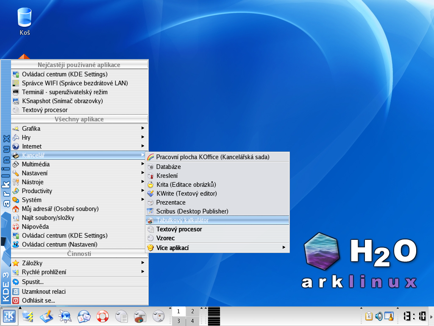The width and height of the screenshot is (434, 326).
Task: Open Krita (Editace obrázků)
Action: [x=217, y=185]
